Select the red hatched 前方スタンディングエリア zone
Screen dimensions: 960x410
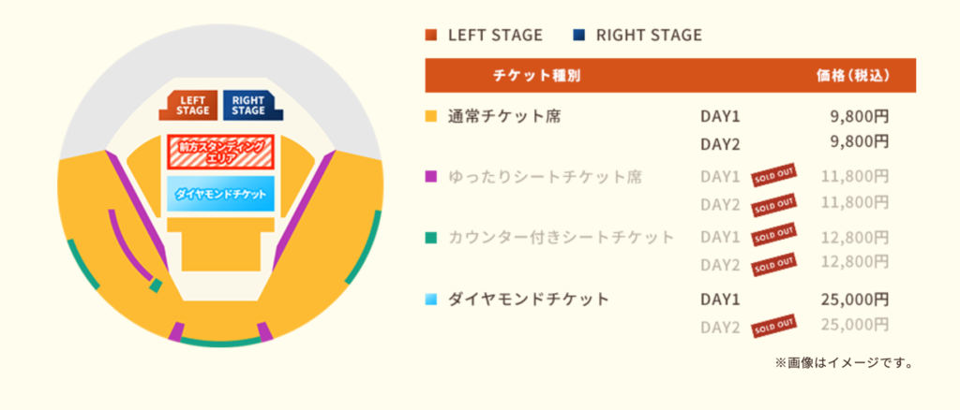coord(220,152)
